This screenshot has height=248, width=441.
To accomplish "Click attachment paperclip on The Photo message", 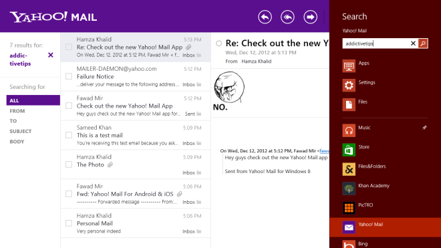I will [x=110, y=164].
